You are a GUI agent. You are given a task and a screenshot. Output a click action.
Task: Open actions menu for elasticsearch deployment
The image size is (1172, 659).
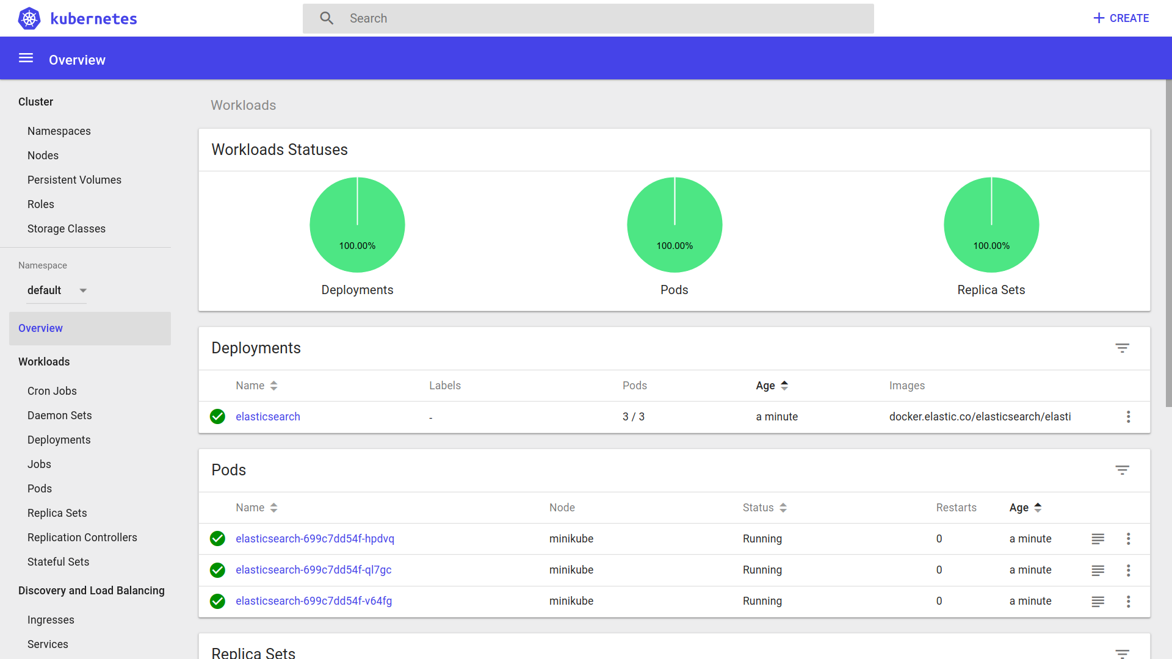(x=1128, y=417)
